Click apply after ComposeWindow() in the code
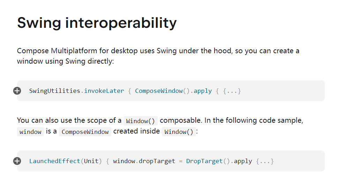The image size is (352, 177). [203, 91]
